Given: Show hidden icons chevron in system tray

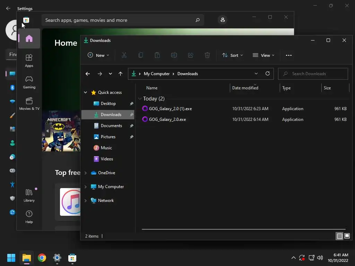Looking at the screenshot, I should pyautogui.click(x=293, y=258).
